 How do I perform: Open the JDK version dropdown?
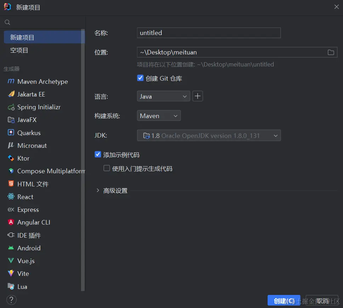click(x=209, y=135)
